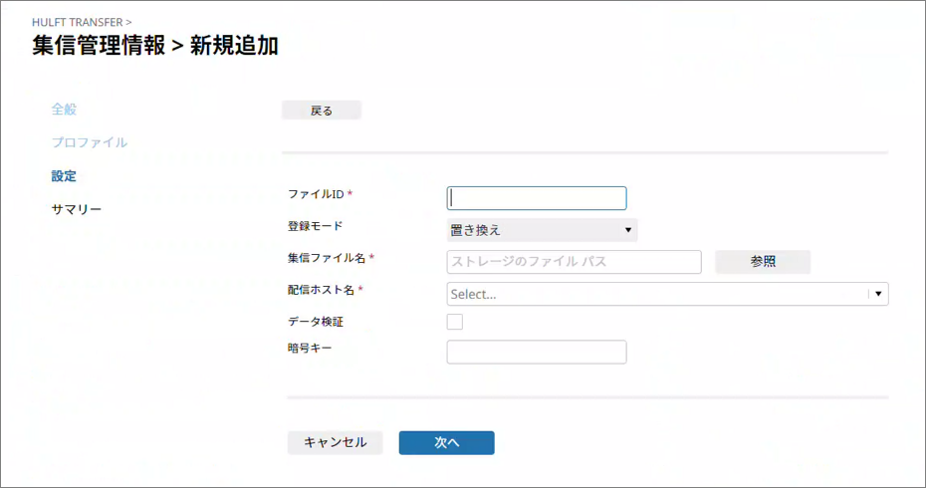Open the 配信ホスト名 Select... combo box
This screenshot has height=488, width=926.
(657, 294)
